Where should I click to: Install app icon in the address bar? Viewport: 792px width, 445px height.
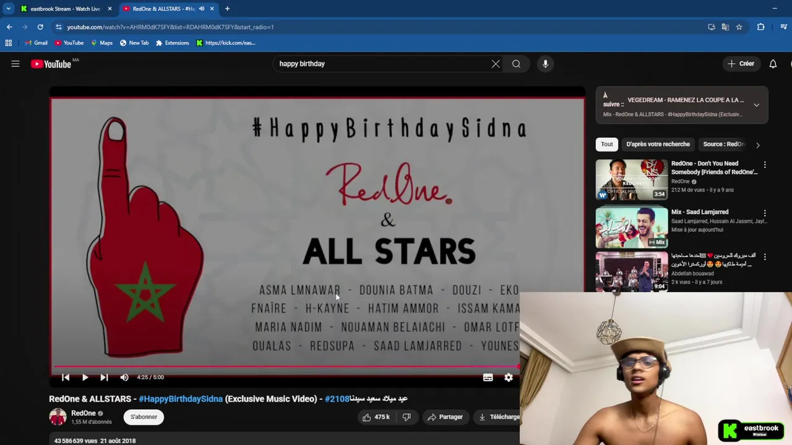click(x=712, y=27)
